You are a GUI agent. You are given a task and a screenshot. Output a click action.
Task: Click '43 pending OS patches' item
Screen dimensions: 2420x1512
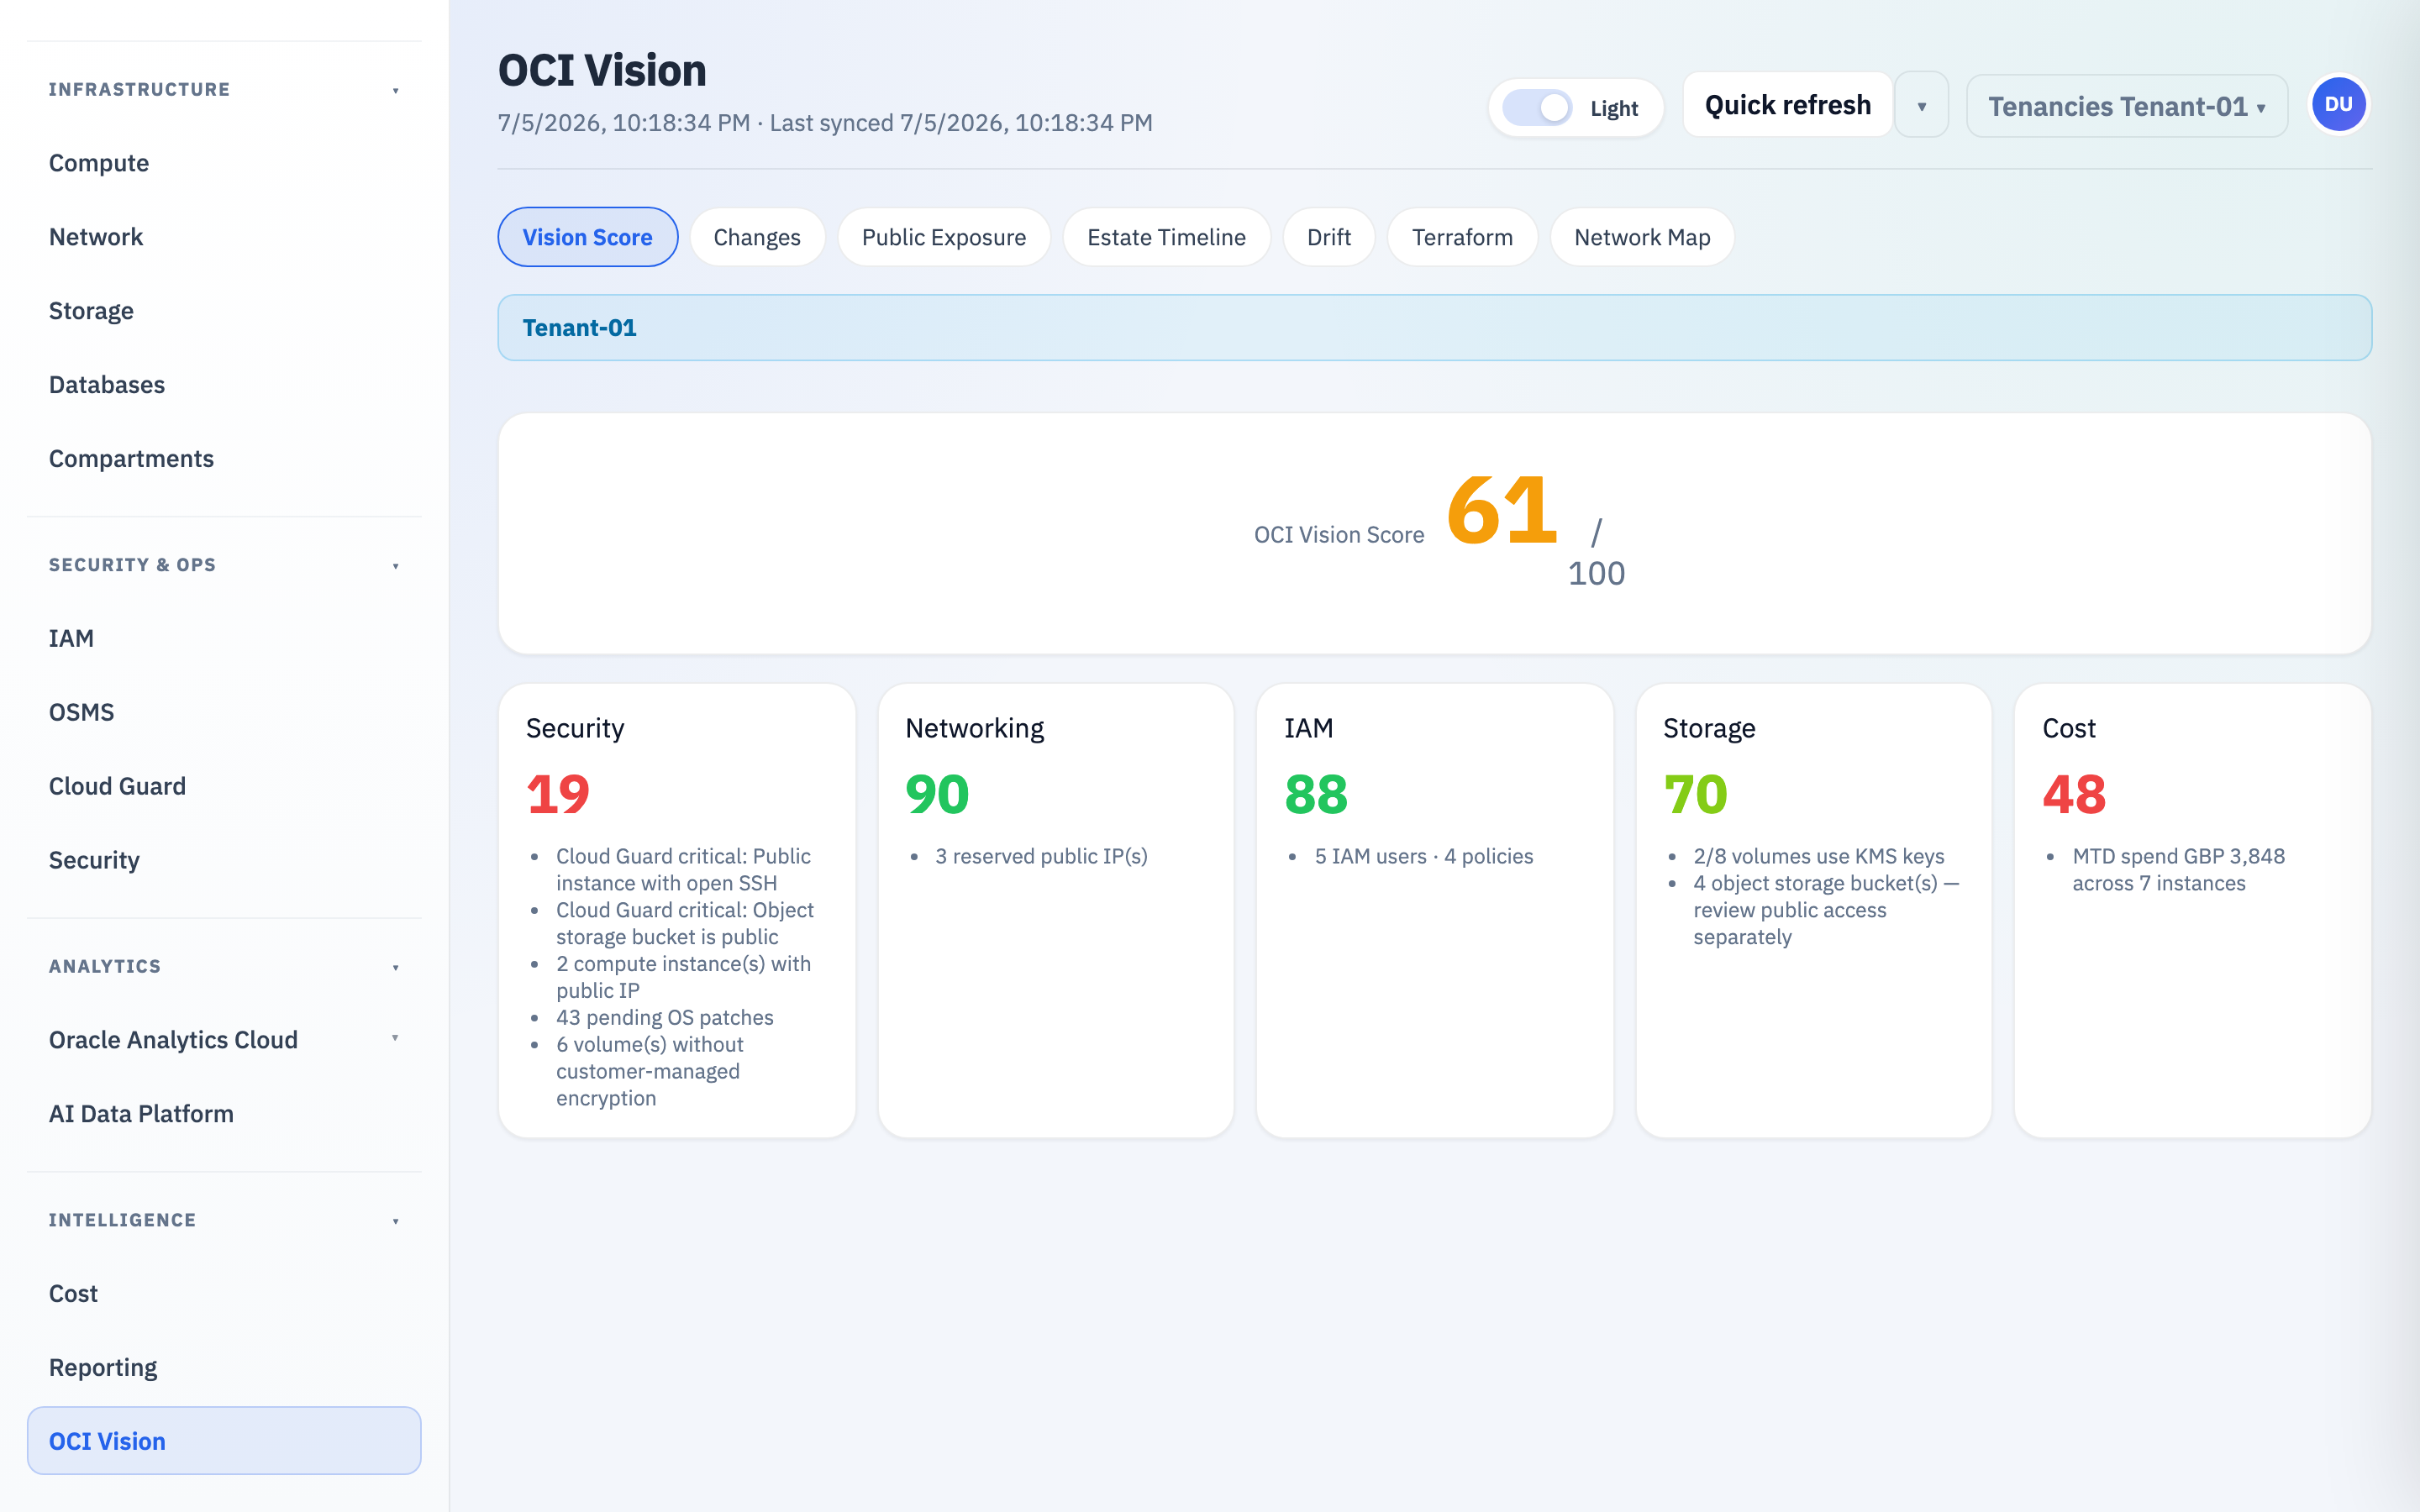point(665,1017)
